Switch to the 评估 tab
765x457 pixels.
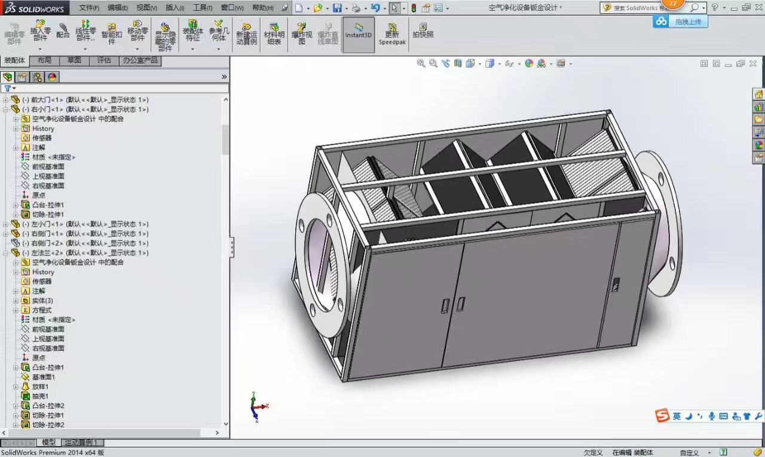[104, 60]
